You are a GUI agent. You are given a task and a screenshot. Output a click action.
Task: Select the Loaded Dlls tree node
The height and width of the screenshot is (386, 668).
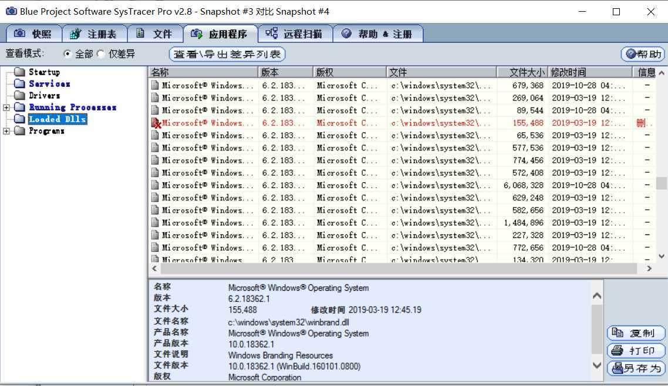(58, 119)
